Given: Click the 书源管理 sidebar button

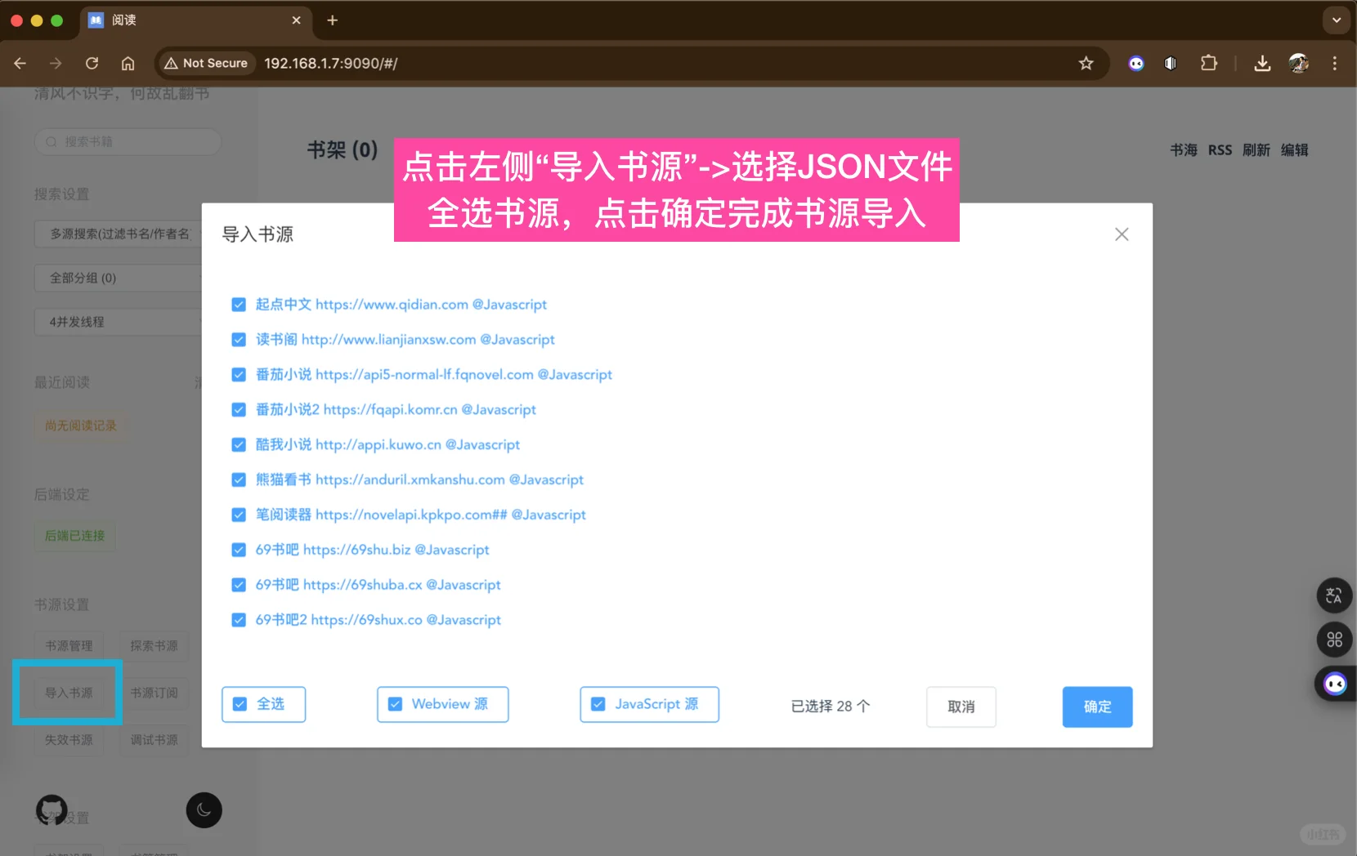Looking at the screenshot, I should (69, 645).
